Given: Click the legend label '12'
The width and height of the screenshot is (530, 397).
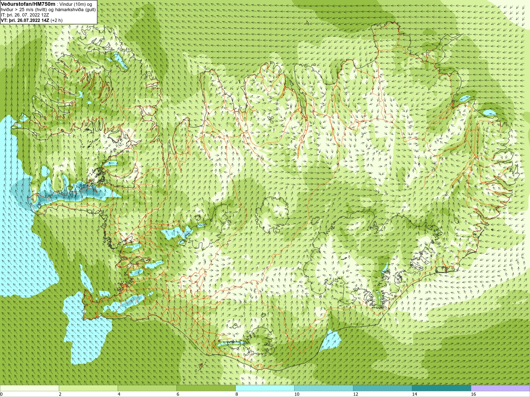Looking at the screenshot, I should pyautogui.click(x=355, y=394).
